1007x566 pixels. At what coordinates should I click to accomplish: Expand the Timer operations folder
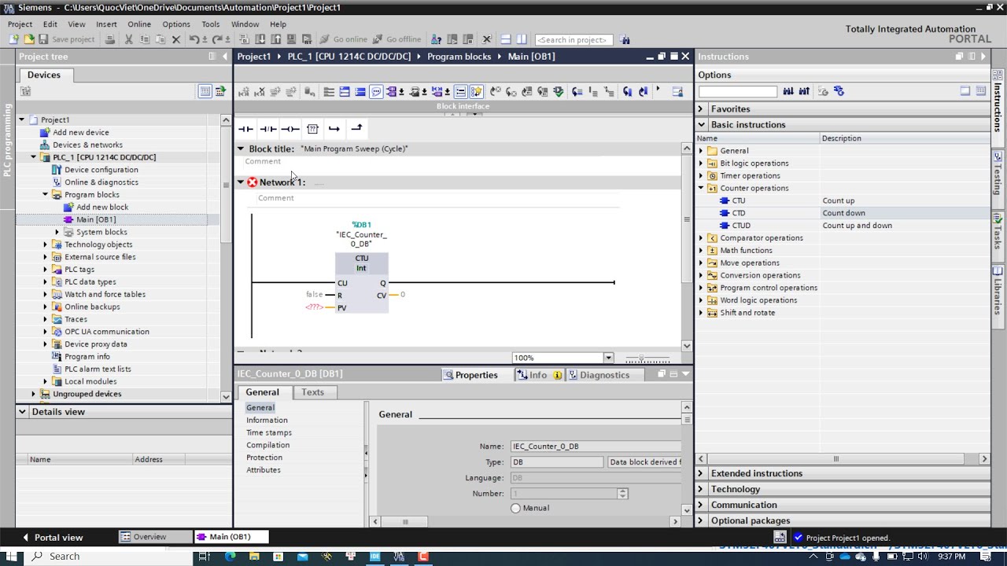tap(701, 176)
